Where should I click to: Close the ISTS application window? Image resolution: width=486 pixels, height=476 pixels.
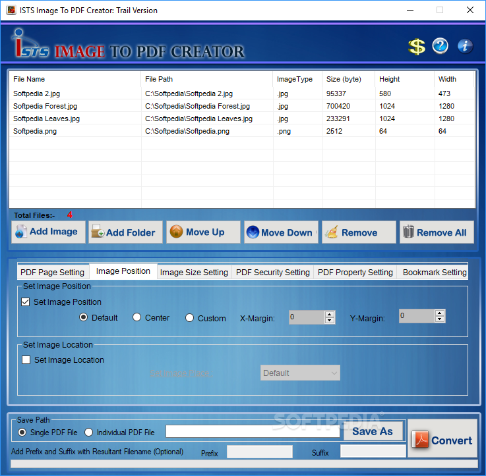(x=470, y=10)
